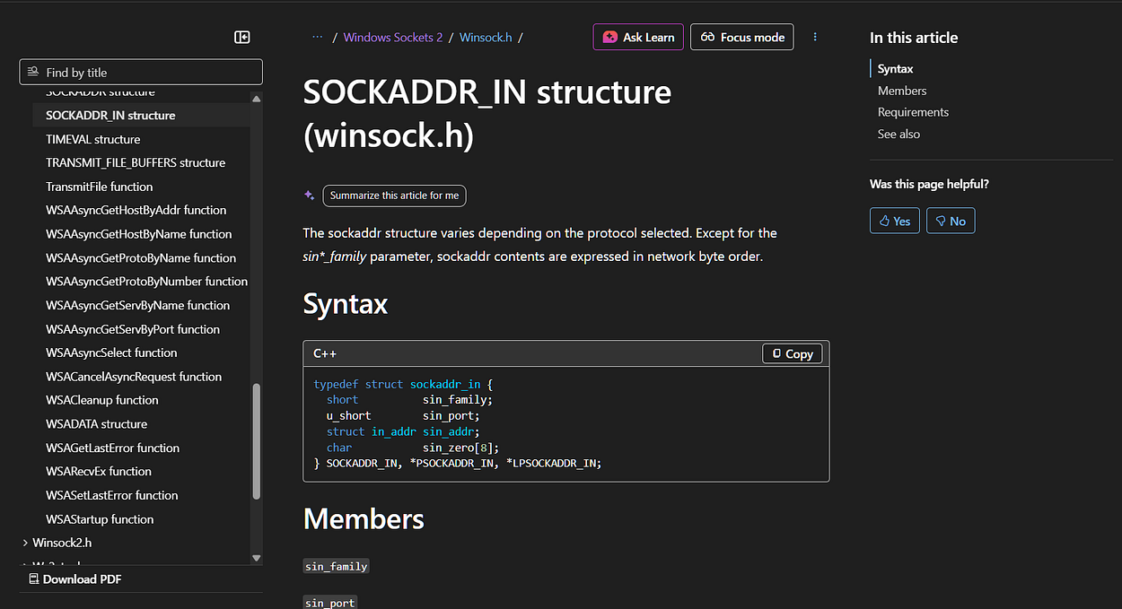Open the more actions kebab menu
1122x609 pixels.
click(x=815, y=37)
